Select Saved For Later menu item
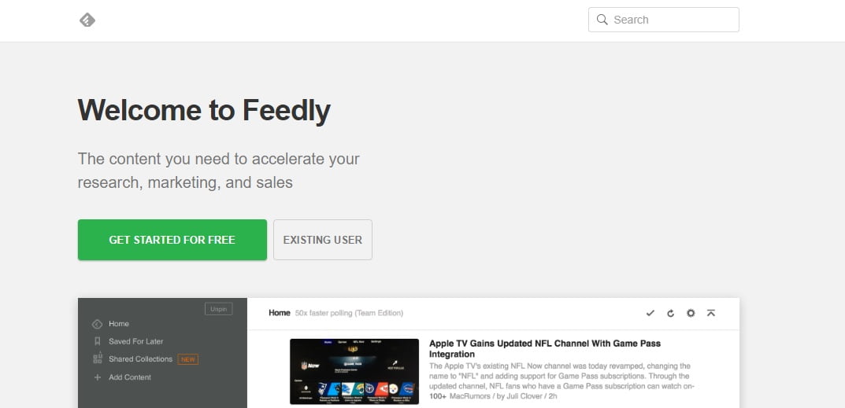Image resolution: width=845 pixels, height=408 pixels. (x=135, y=341)
